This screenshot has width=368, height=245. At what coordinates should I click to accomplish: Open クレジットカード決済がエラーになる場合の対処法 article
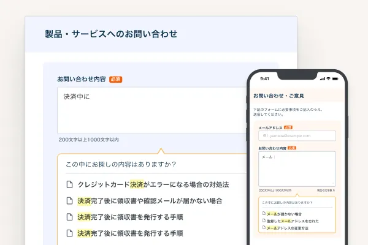tap(153, 185)
